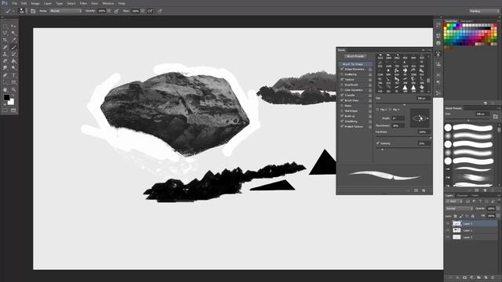Switch to the Channels tab
Image resolution: width=502 pixels, height=282 pixels.
pos(462,195)
